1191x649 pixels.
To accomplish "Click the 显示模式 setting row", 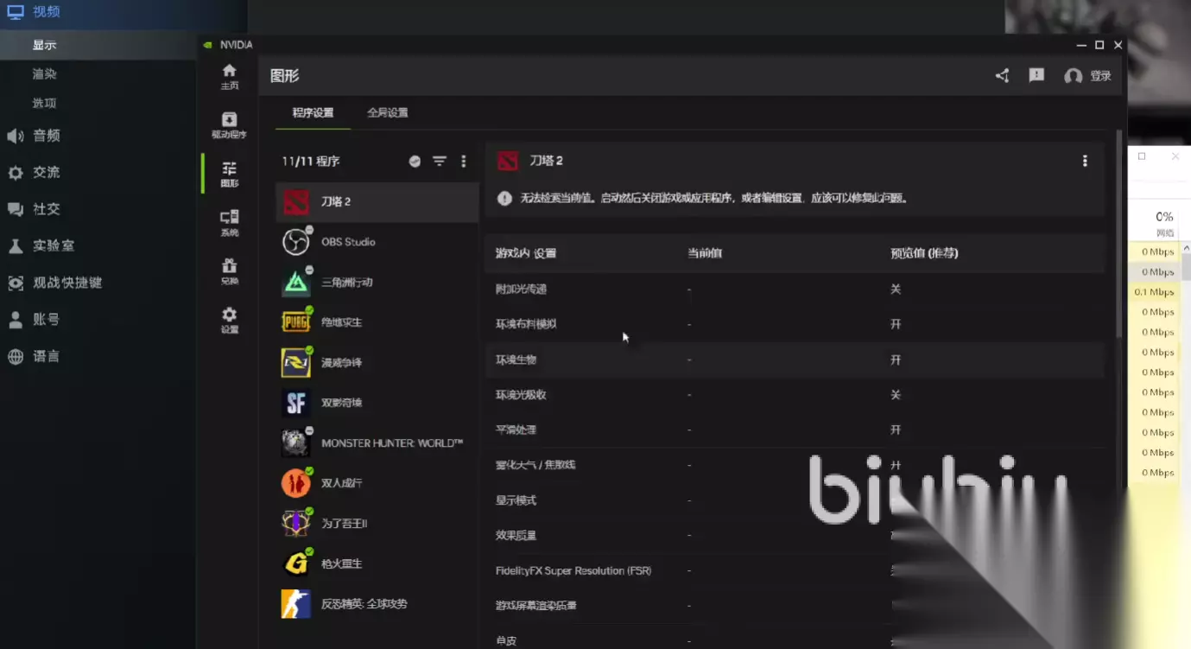I will pos(795,500).
